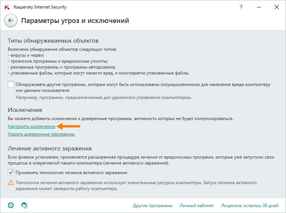
Task: Click the Если флажок установлен description
Action: (141, 160)
